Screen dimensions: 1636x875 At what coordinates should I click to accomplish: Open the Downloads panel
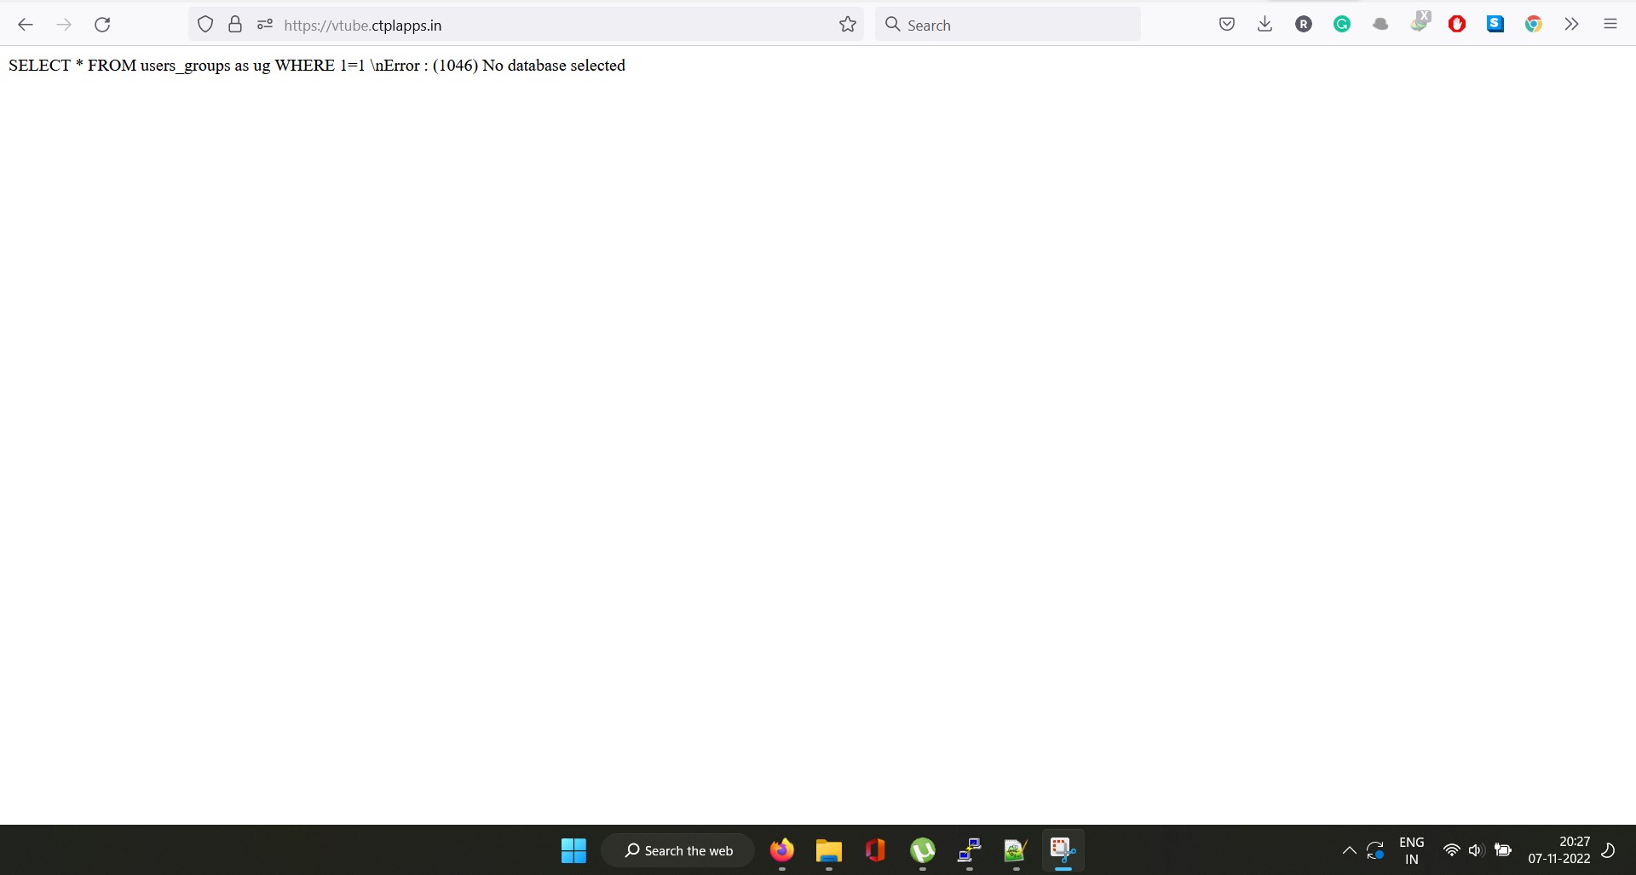(1264, 24)
